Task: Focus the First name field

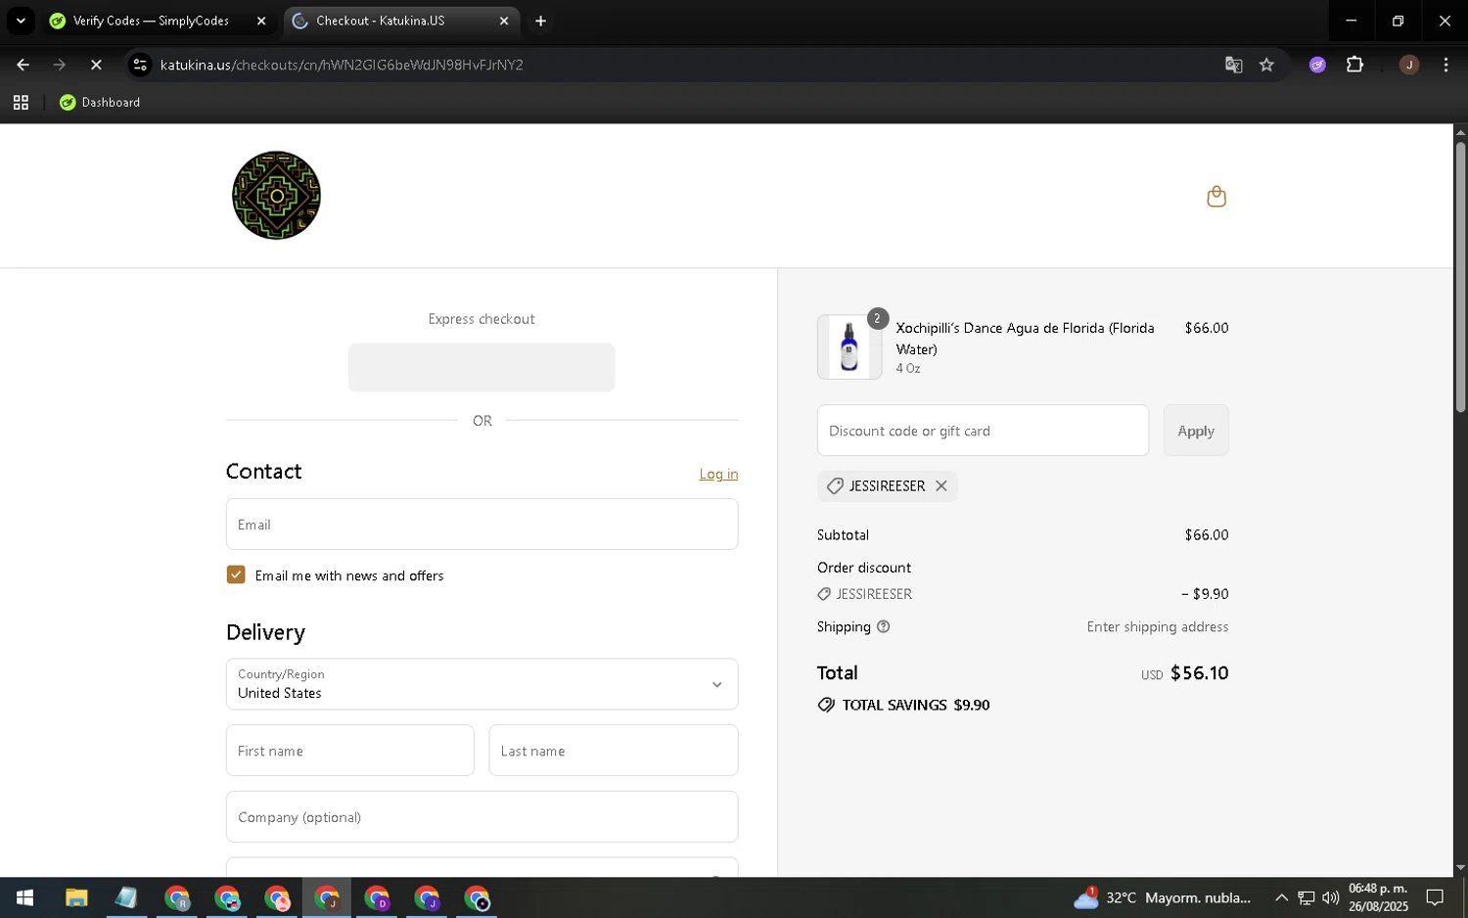Action: point(349,751)
